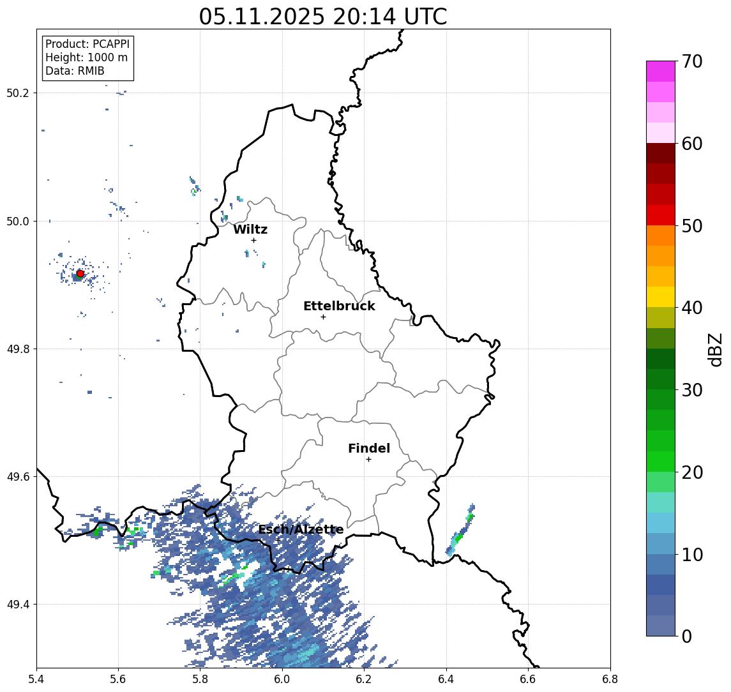Click the 6.8 longitude axis label
The image size is (731, 692).
point(610,679)
